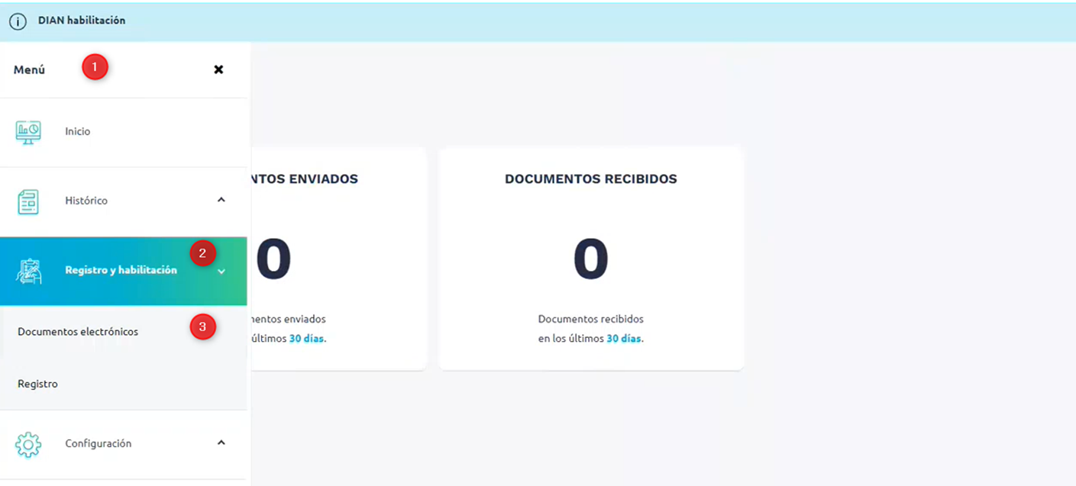Click red step marker number 2
1076x486 pixels.
[202, 254]
